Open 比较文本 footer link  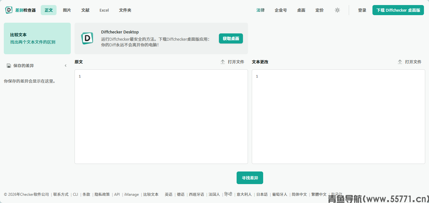pos(151,194)
